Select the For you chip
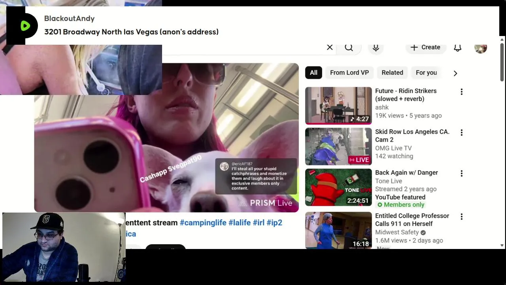 426,73
